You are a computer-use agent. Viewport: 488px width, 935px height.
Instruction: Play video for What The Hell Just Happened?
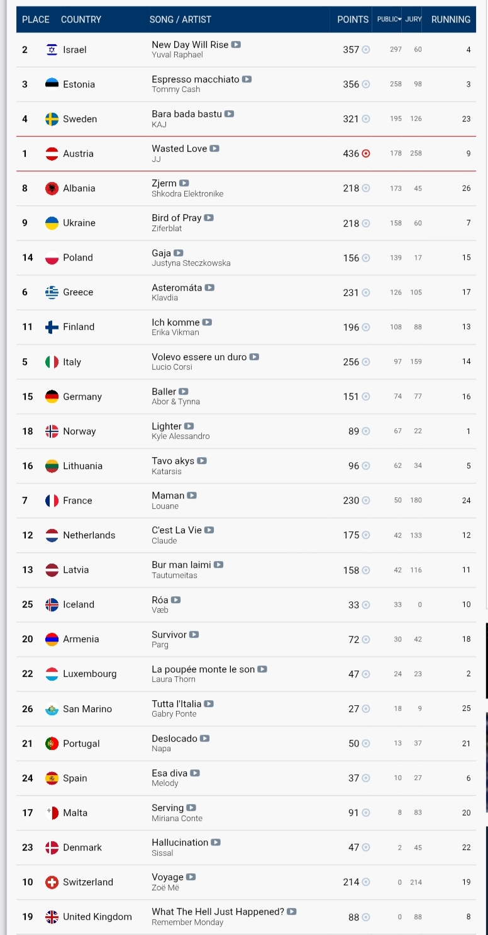point(292,912)
